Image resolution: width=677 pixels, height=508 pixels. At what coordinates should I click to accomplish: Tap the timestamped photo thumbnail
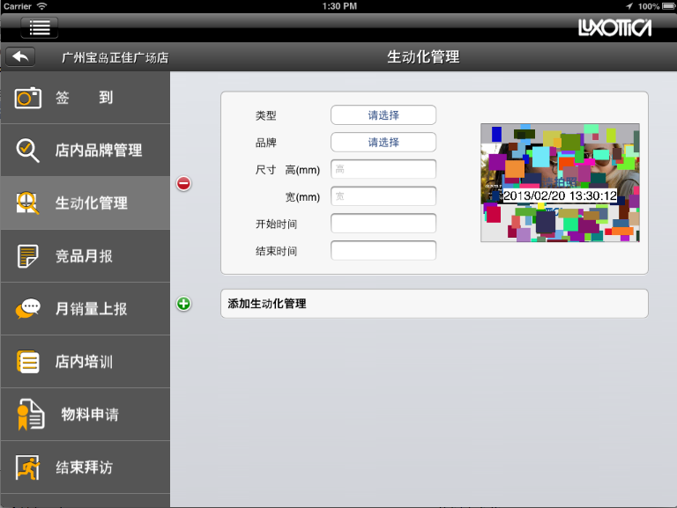click(x=560, y=182)
